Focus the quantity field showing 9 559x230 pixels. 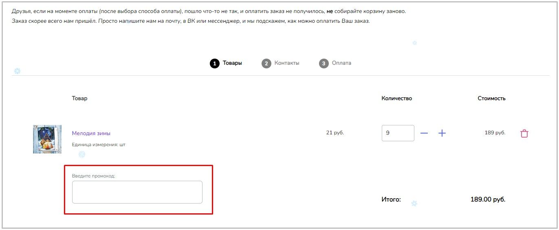(x=398, y=133)
